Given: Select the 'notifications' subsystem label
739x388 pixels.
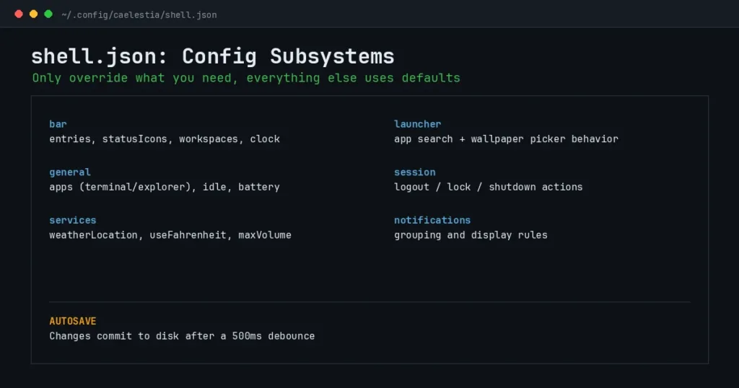Looking at the screenshot, I should pos(432,220).
